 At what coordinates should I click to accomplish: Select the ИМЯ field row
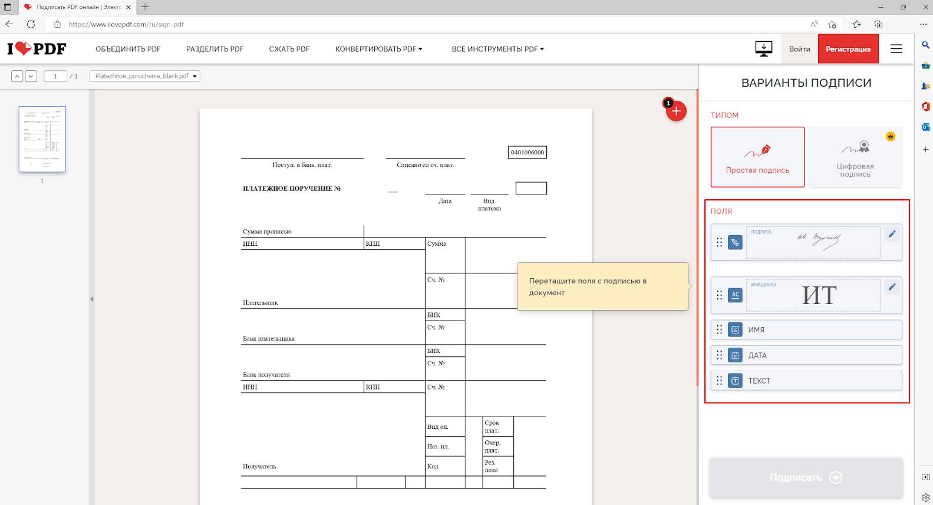tap(806, 330)
